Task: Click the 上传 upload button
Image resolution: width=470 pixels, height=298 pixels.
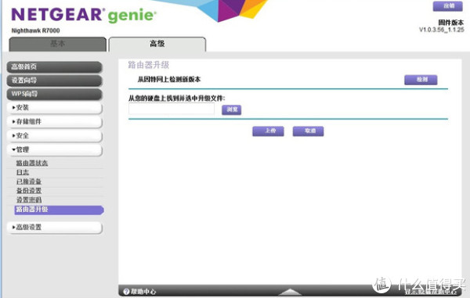Action: coord(268,131)
